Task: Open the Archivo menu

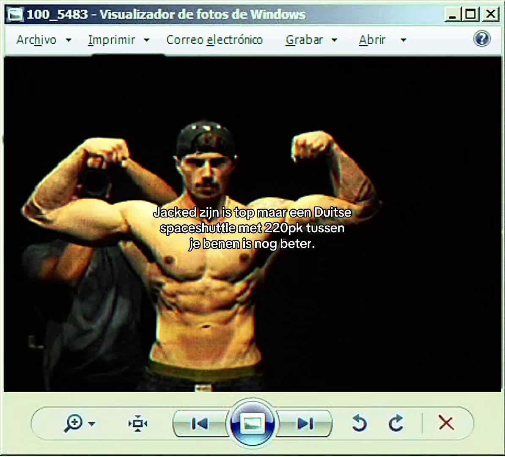Action: [36, 40]
